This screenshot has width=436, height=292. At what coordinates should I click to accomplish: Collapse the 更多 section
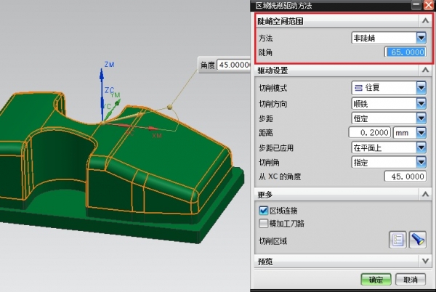(425, 194)
